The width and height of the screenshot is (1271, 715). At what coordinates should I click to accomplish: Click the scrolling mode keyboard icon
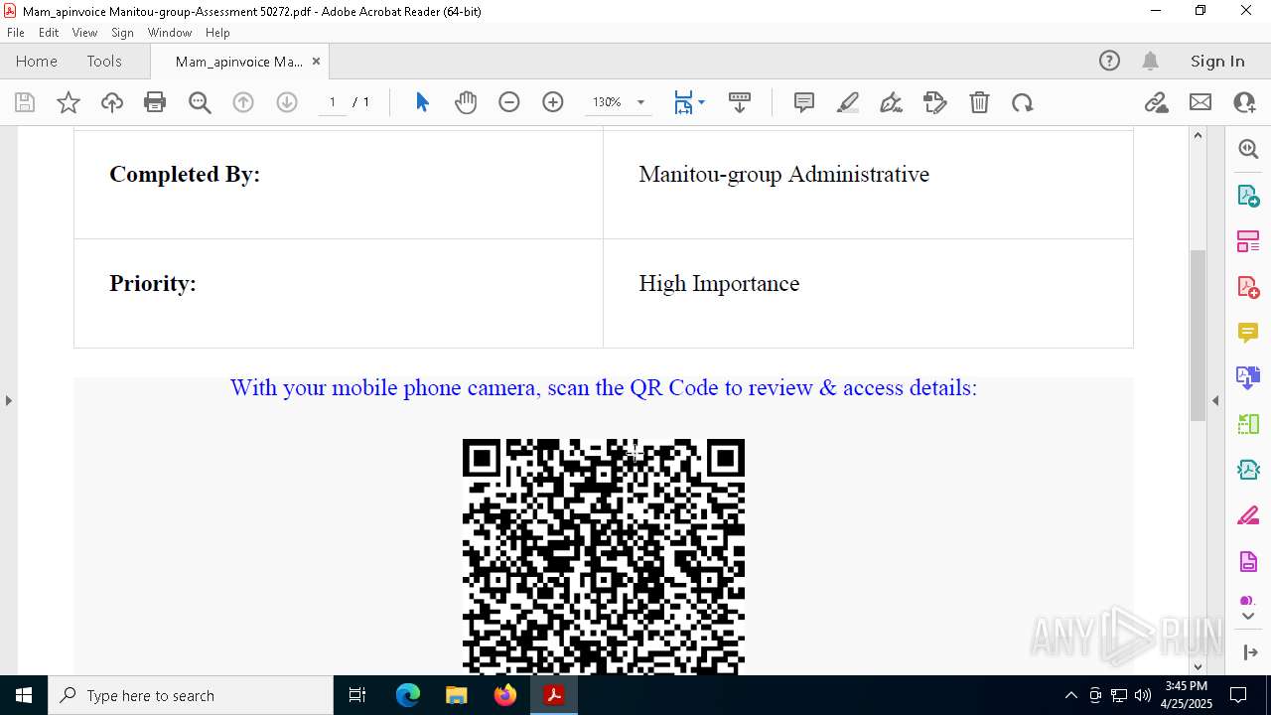tap(740, 102)
